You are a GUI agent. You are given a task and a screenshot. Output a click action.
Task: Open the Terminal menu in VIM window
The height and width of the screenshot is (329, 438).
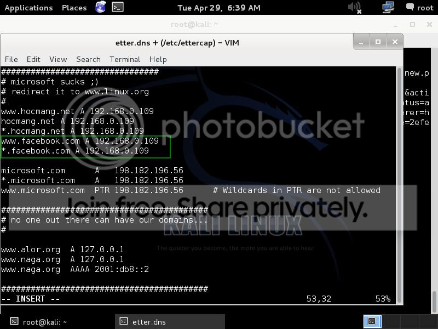point(125,59)
